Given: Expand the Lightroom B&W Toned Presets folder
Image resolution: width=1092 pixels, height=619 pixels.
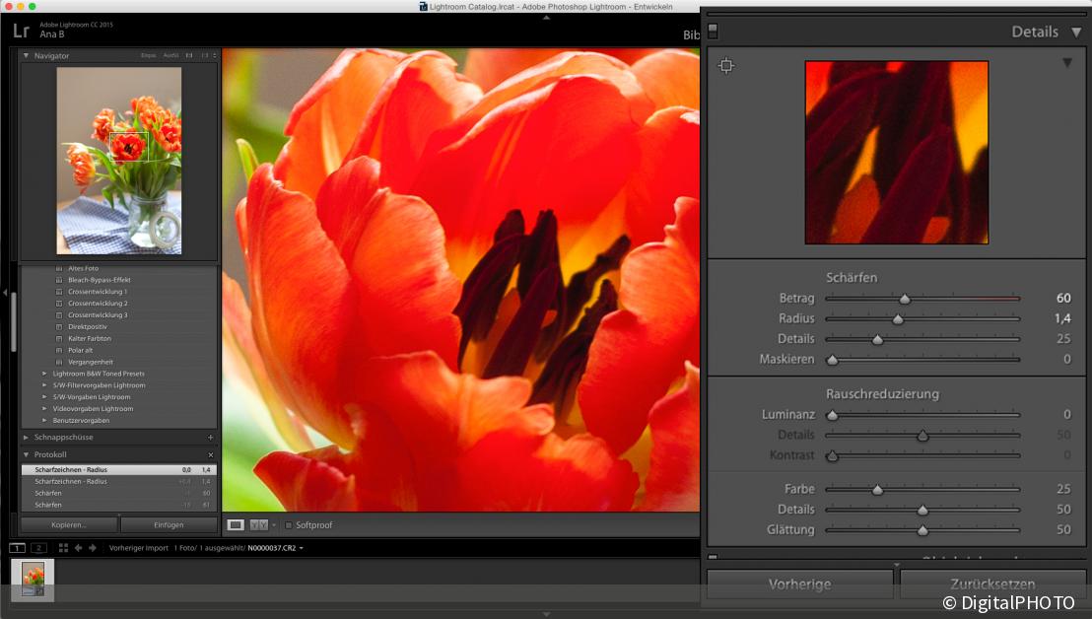Looking at the screenshot, I should 44,374.
